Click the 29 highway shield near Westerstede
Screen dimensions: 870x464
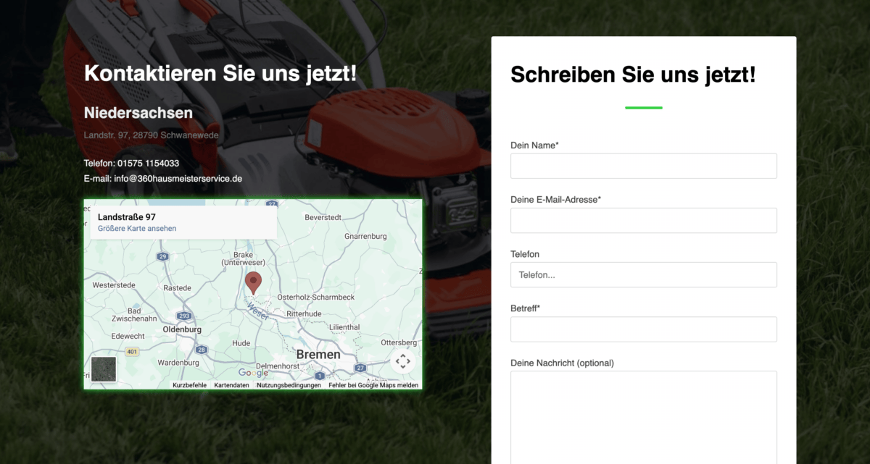(162, 256)
